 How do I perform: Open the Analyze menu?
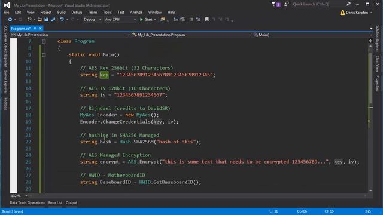point(136,12)
